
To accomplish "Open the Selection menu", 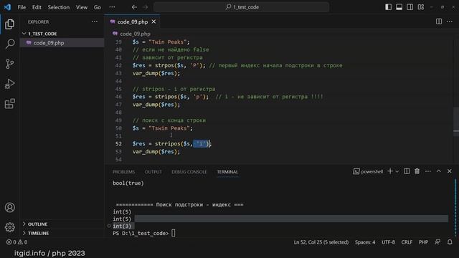I will (59, 7).
